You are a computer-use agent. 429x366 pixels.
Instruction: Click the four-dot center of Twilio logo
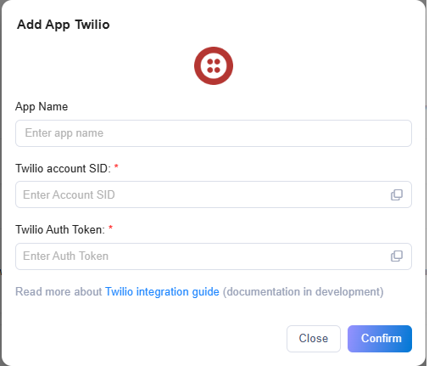[x=214, y=65]
